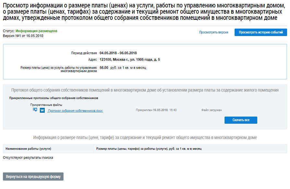Click the address 123100, Москва г., ул. 1905 года

point(130,60)
